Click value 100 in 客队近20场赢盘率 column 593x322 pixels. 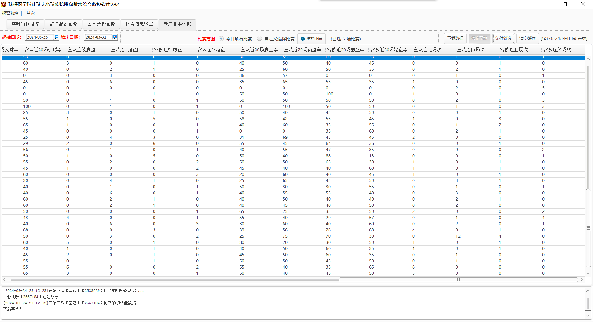(330, 94)
